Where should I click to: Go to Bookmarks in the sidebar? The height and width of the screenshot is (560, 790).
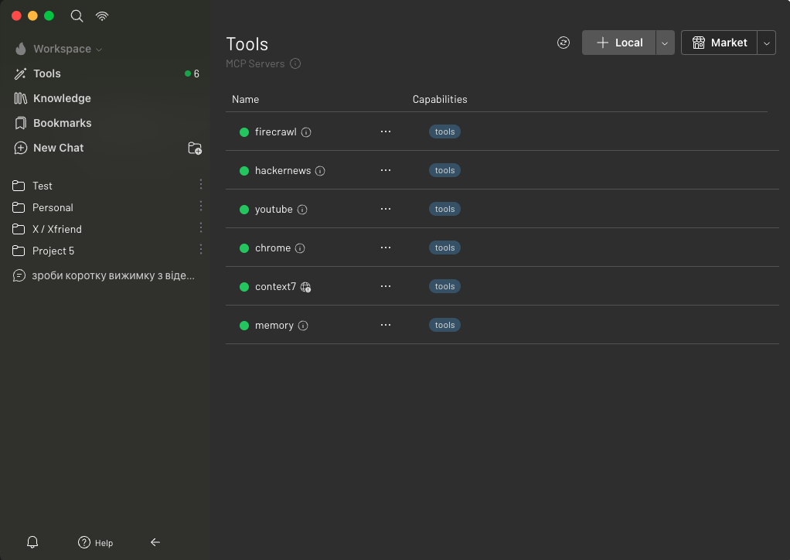click(62, 123)
